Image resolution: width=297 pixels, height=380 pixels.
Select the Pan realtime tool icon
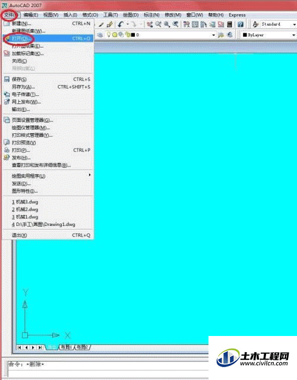(150, 24)
